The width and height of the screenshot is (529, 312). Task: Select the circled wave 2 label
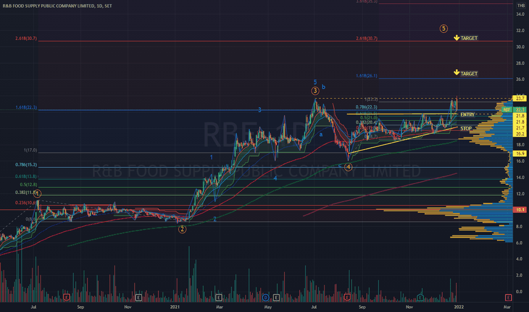click(x=182, y=229)
